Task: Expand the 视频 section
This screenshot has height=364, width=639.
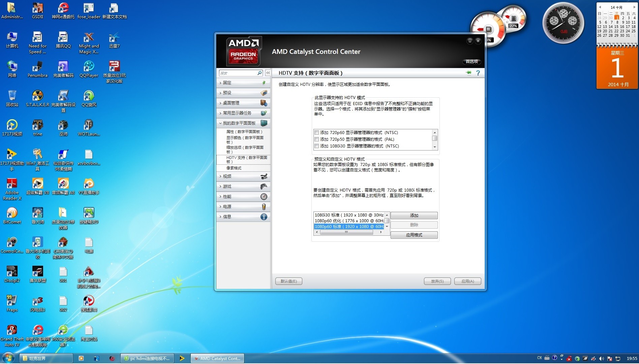Action: pos(243,176)
